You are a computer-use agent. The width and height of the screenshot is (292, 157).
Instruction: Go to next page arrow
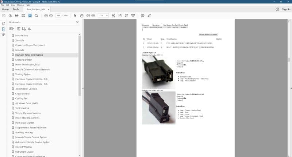tap(51, 16)
